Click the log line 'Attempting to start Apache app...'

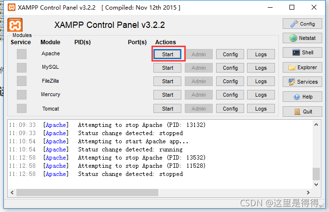pyautogui.click(x=98, y=141)
